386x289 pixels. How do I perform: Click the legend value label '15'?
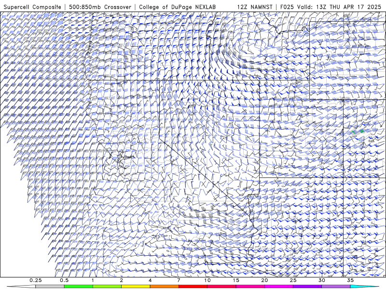pyautogui.click(x=236, y=280)
